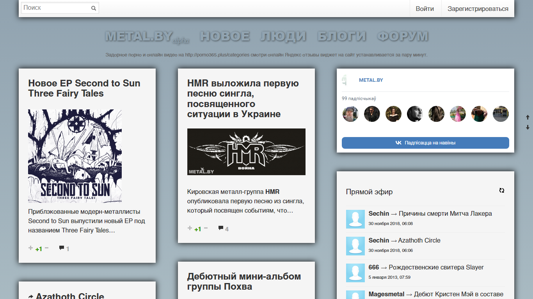This screenshot has width=533, height=299.
Task: Open Second to Sun album cover image
Action: pos(75,156)
